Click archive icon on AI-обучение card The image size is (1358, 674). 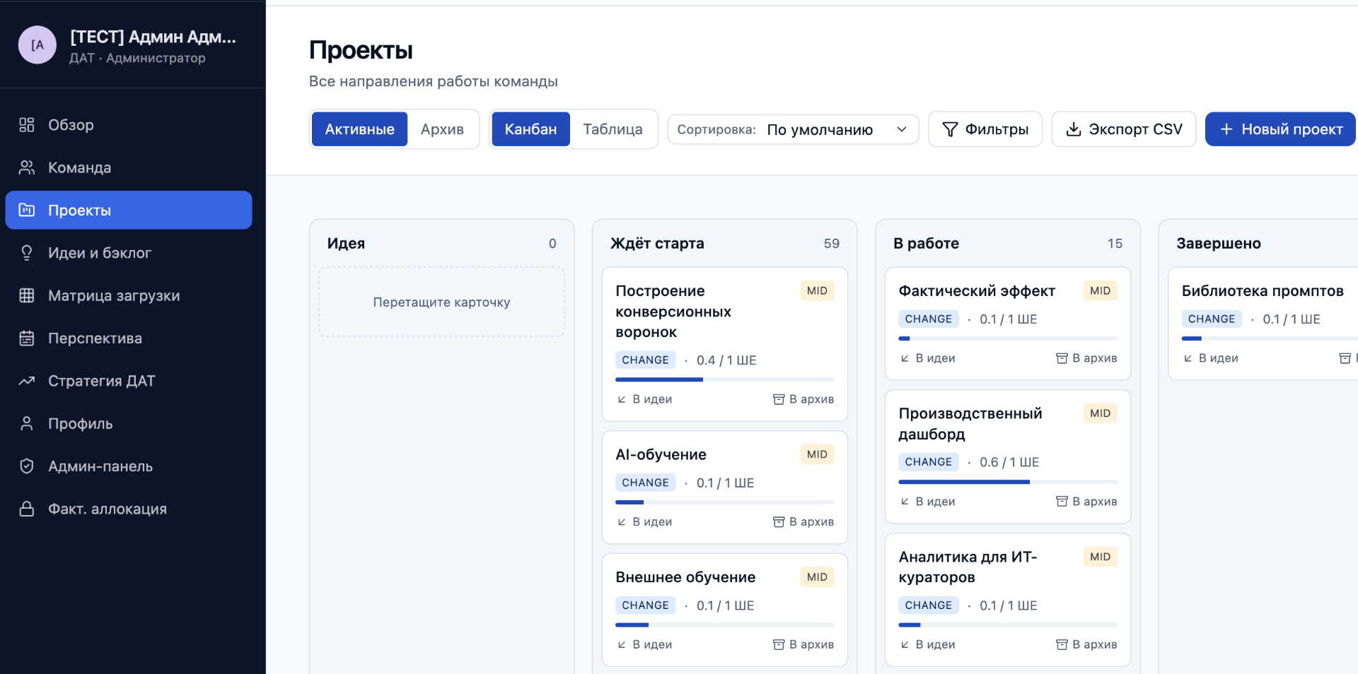(x=779, y=522)
